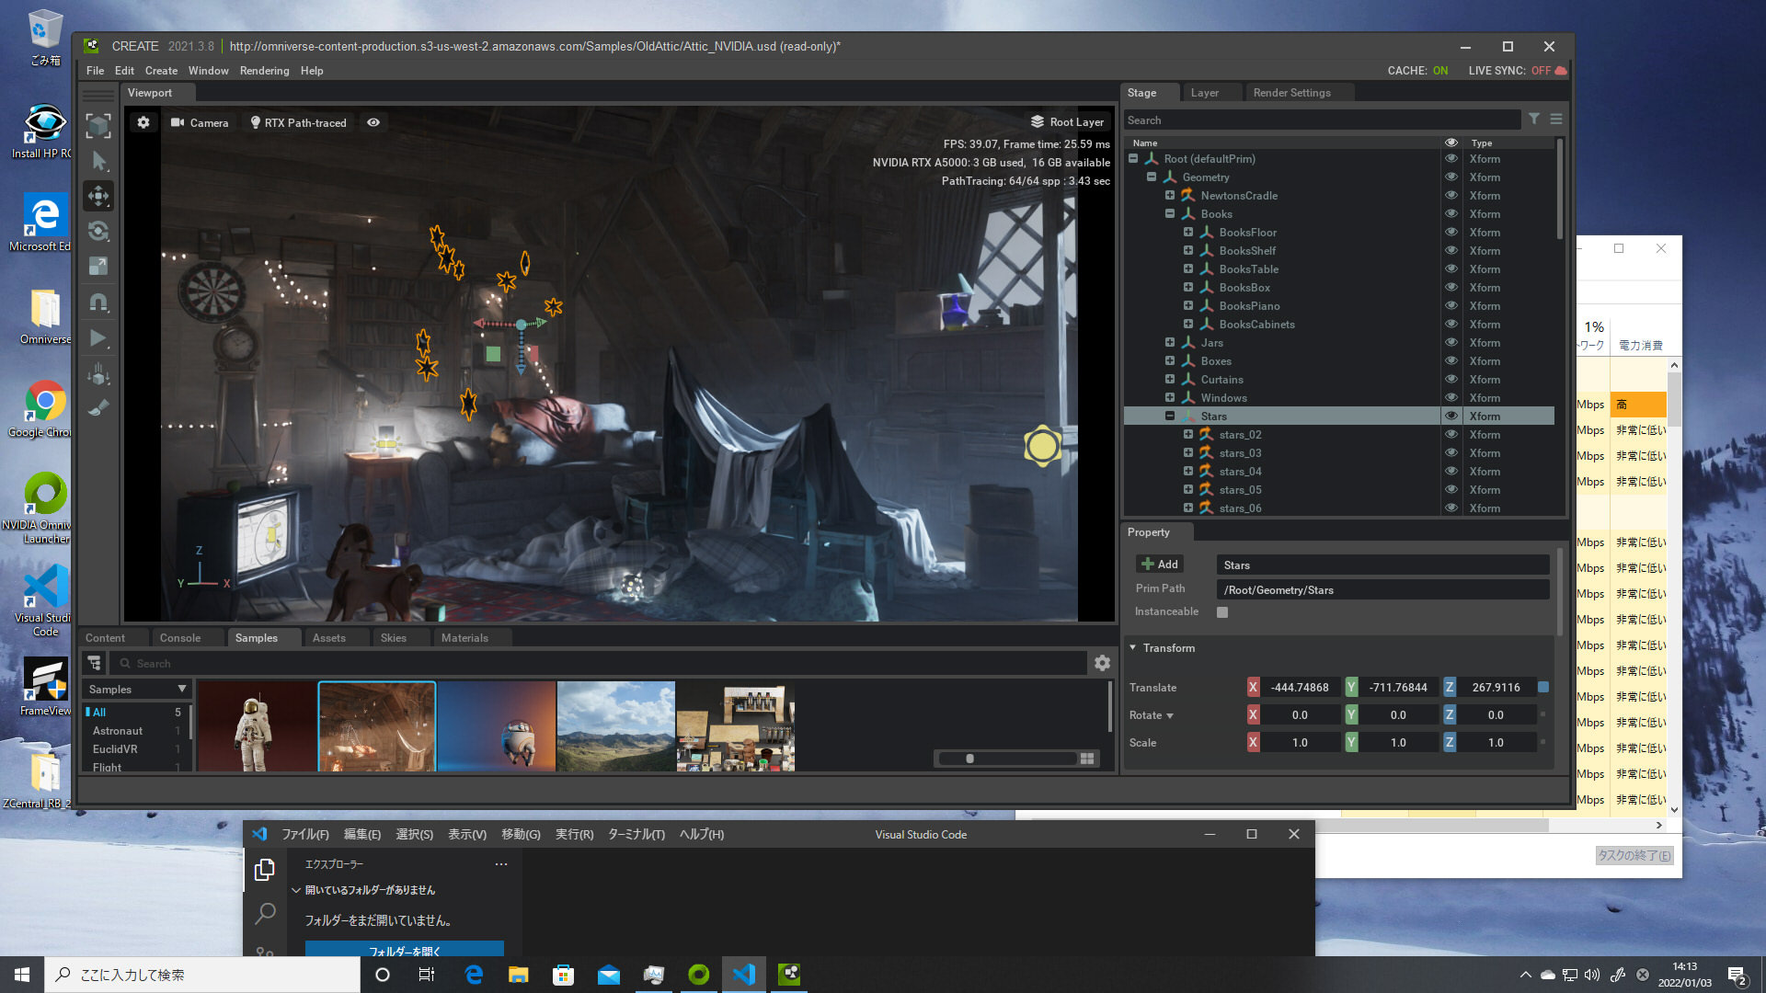Select the physics authoring tool icon

(x=98, y=373)
